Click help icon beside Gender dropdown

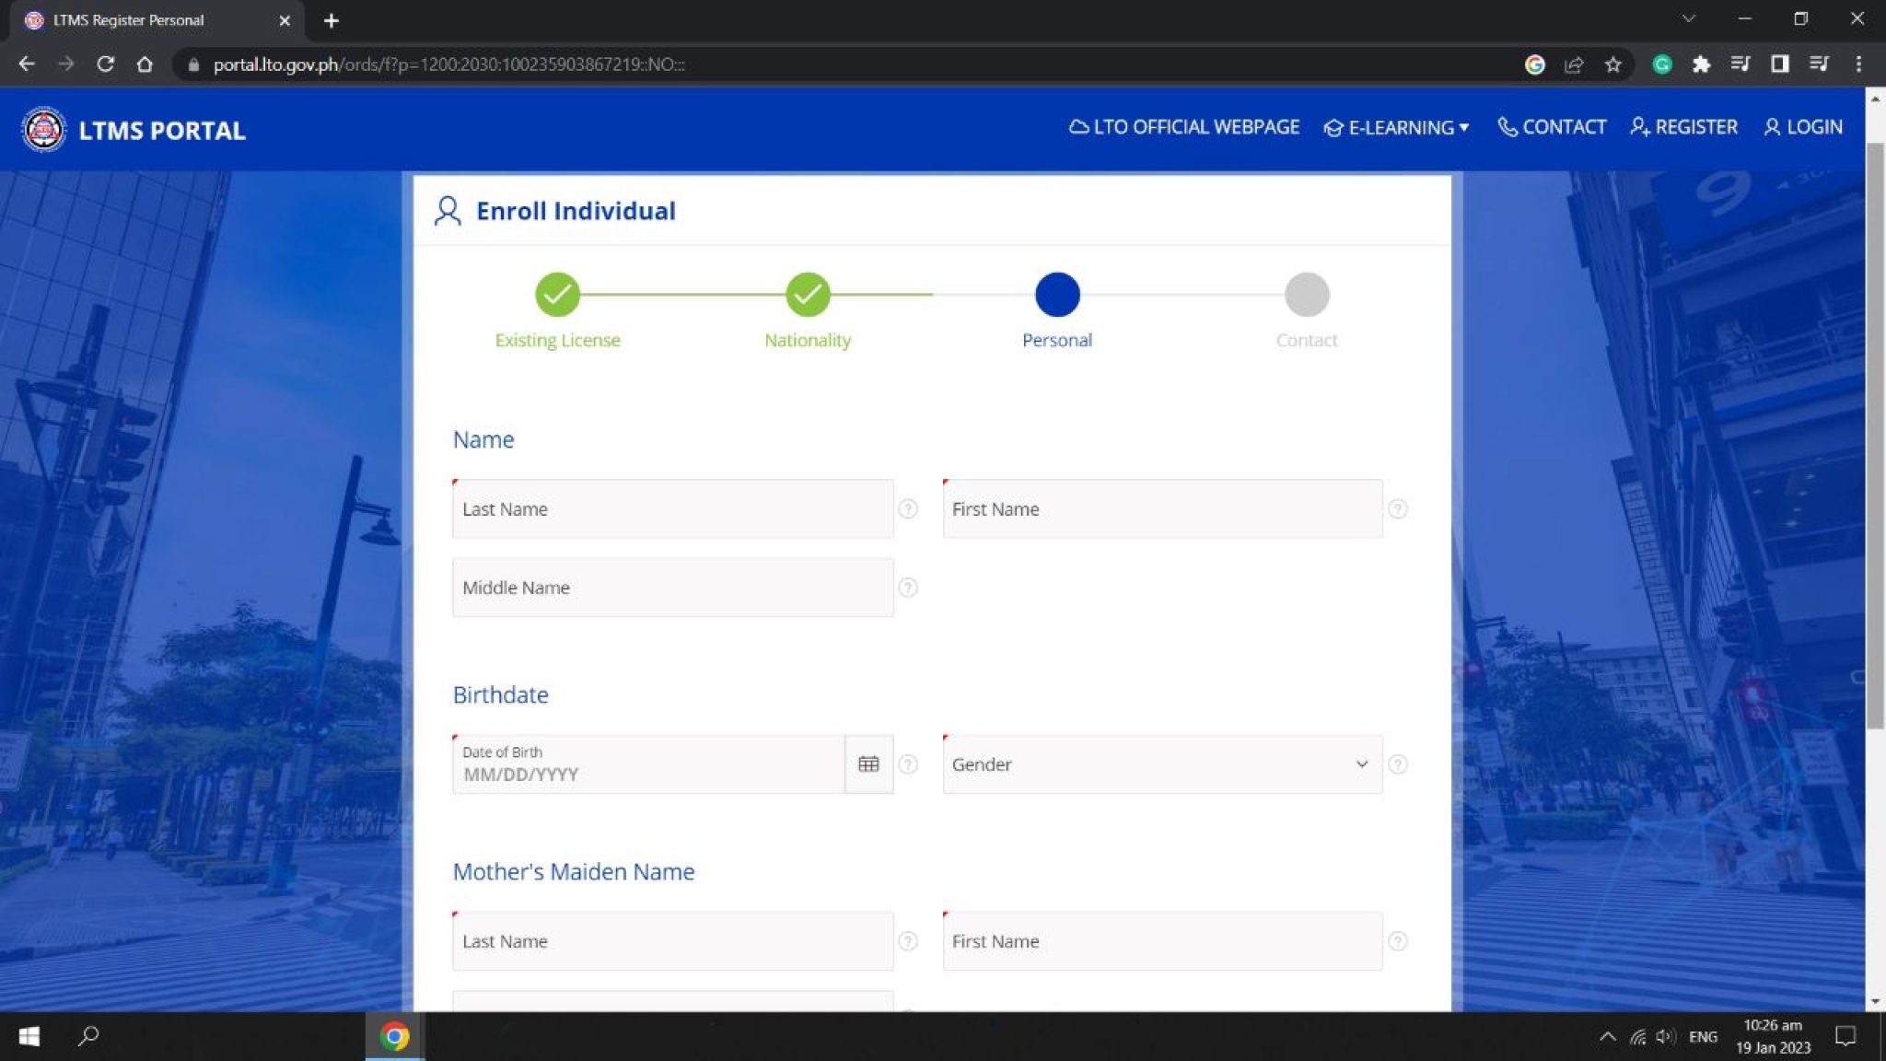point(1397,764)
